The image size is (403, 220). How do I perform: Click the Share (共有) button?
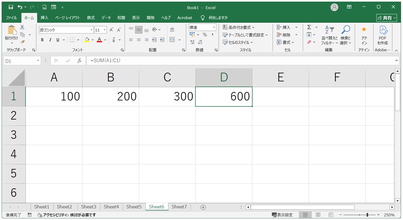click(x=387, y=18)
